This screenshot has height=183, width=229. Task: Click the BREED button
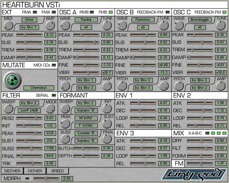click(58, 171)
